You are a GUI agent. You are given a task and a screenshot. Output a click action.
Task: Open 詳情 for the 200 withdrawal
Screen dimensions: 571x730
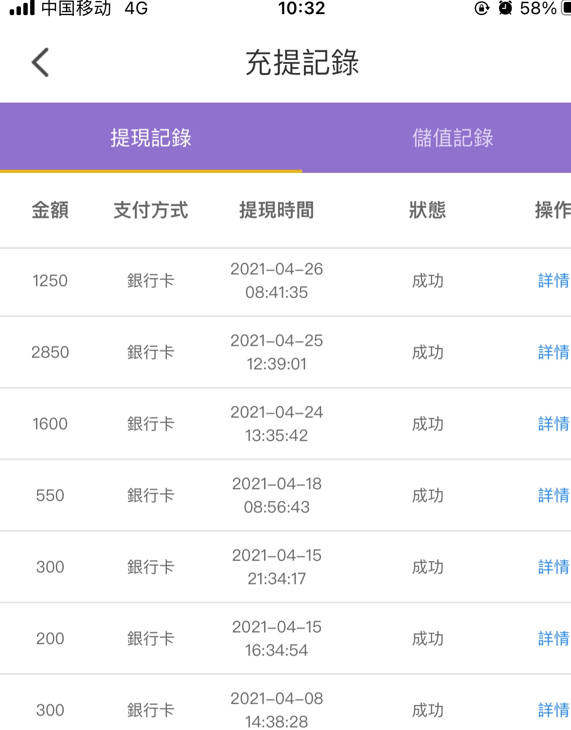[553, 638]
